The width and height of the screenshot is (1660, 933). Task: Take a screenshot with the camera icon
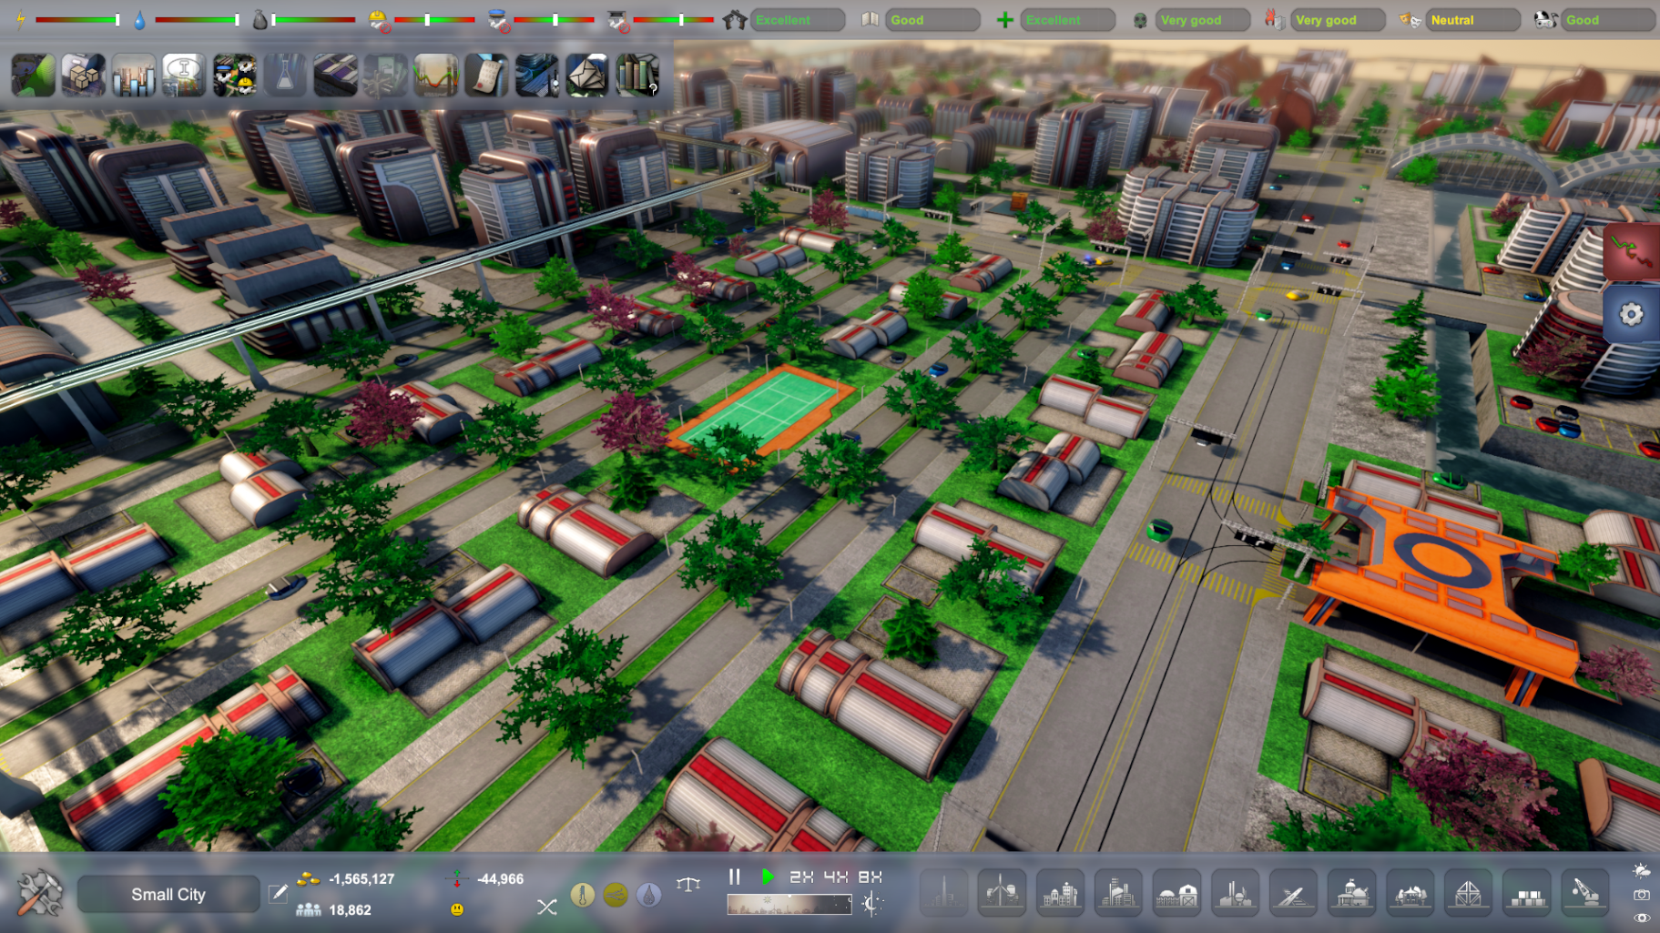(1642, 895)
